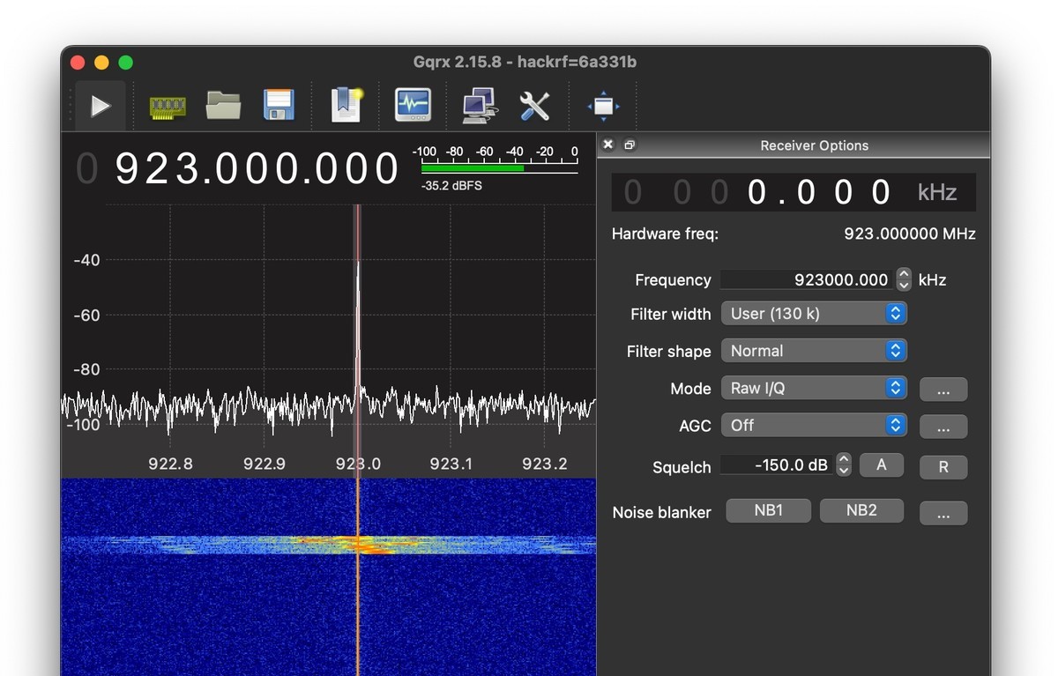Click the Mode options '...' button
The height and width of the screenshot is (676, 1058).
pos(943,389)
